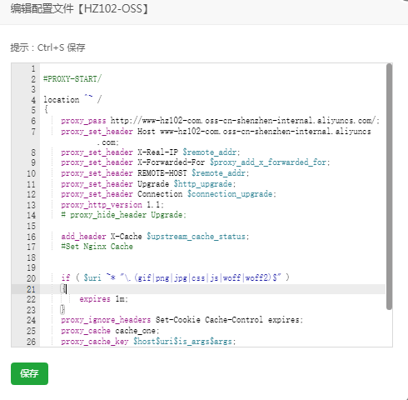Click the editor vertical scrollbar thumb

(x=389, y=187)
